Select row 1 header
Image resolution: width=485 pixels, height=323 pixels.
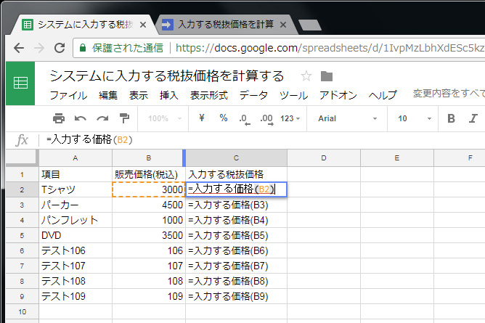pyautogui.click(x=22, y=174)
